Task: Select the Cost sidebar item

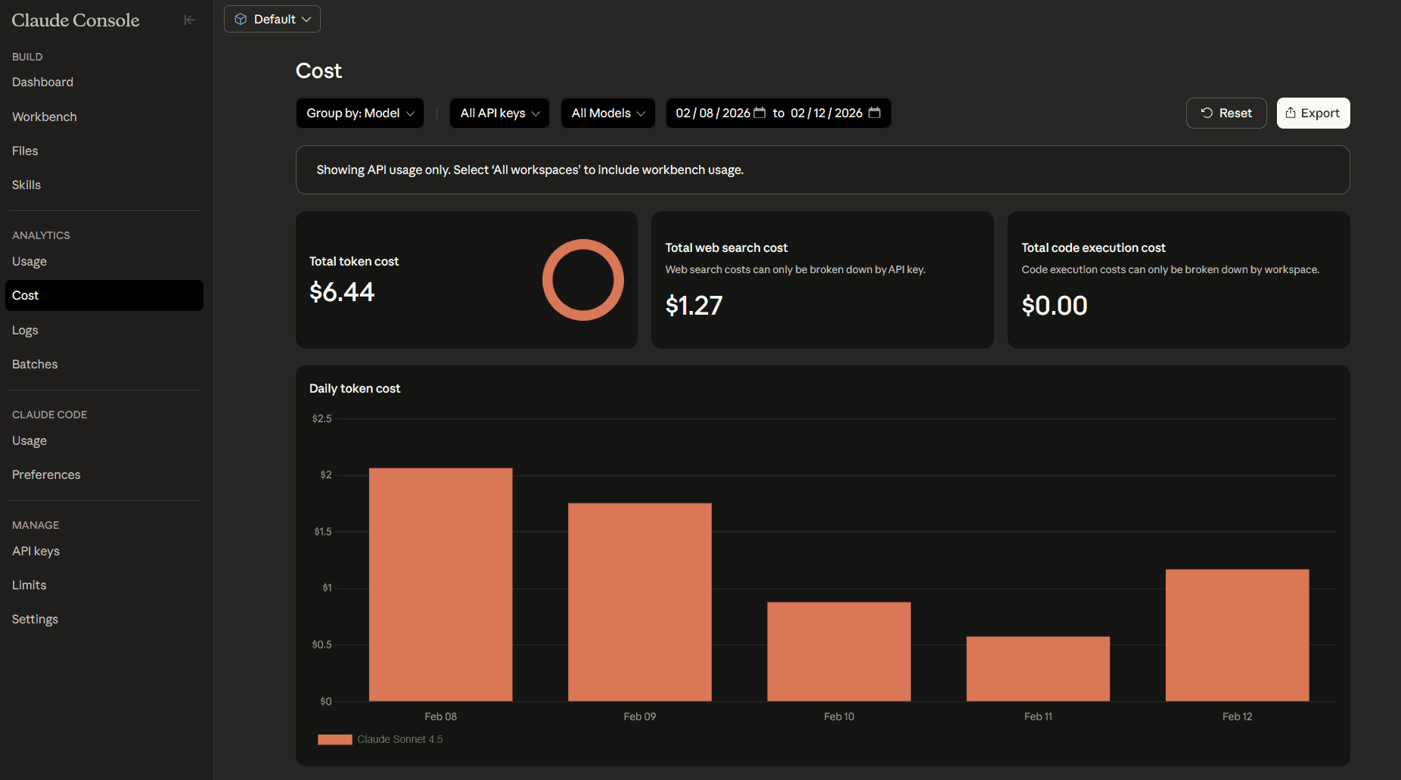Action: tap(104, 295)
